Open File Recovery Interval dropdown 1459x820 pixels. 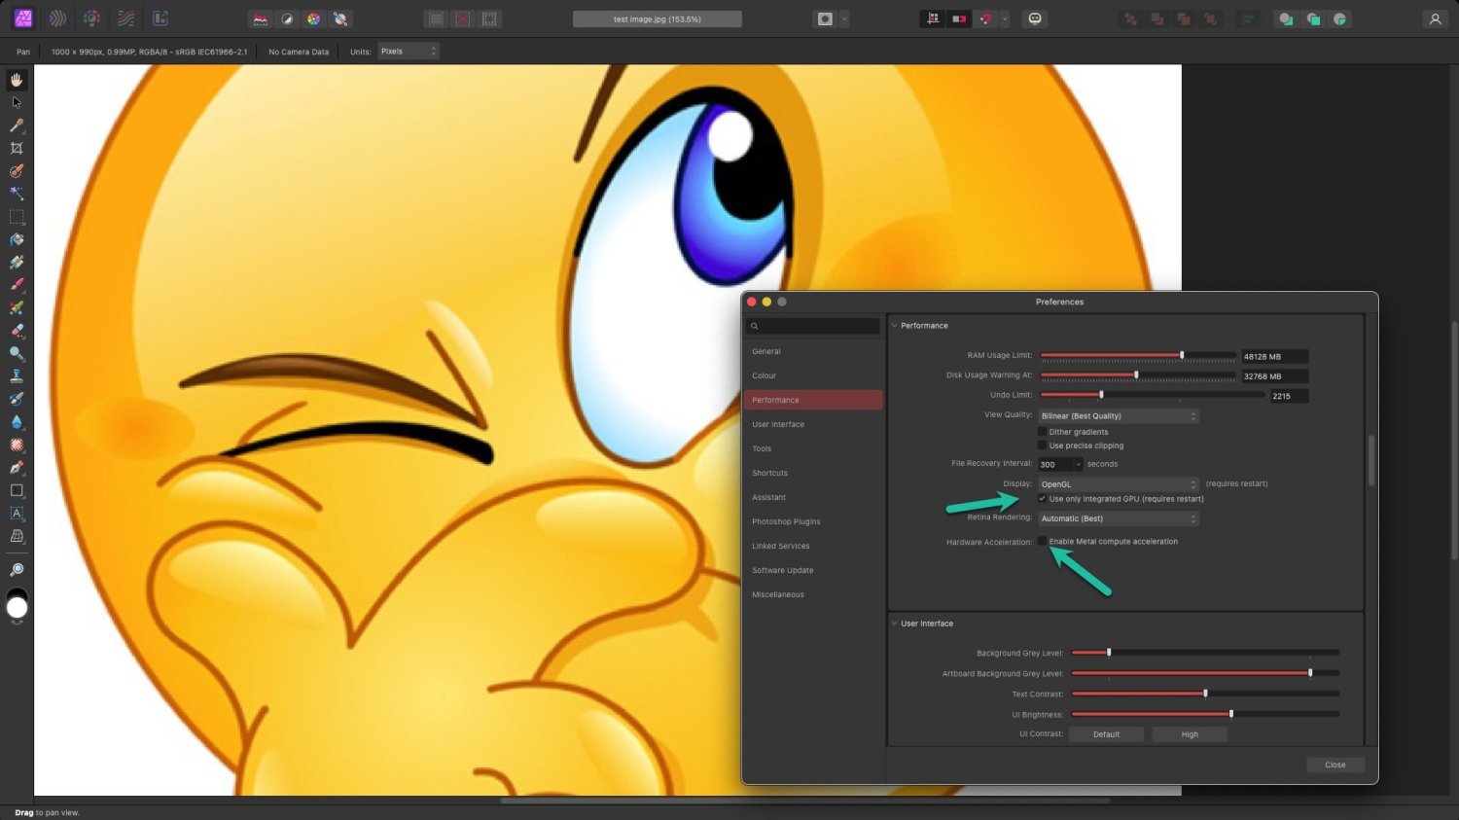coord(1078,465)
